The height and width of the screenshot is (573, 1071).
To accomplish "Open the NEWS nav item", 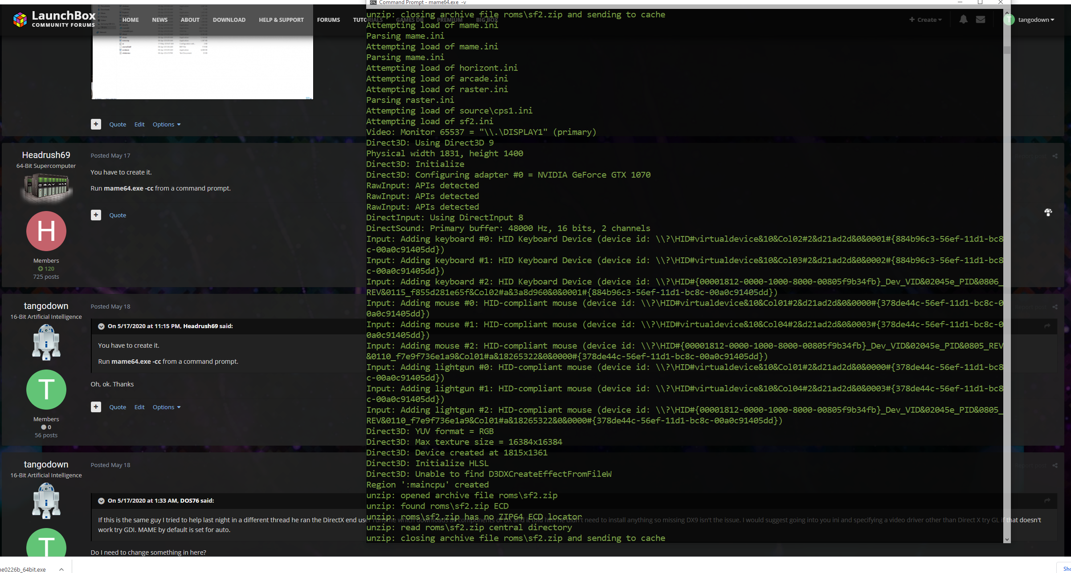I will click(x=159, y=20).
